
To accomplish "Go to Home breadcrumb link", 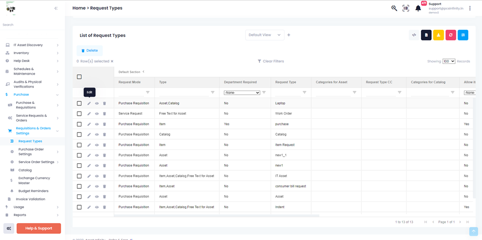I will 78,8.
